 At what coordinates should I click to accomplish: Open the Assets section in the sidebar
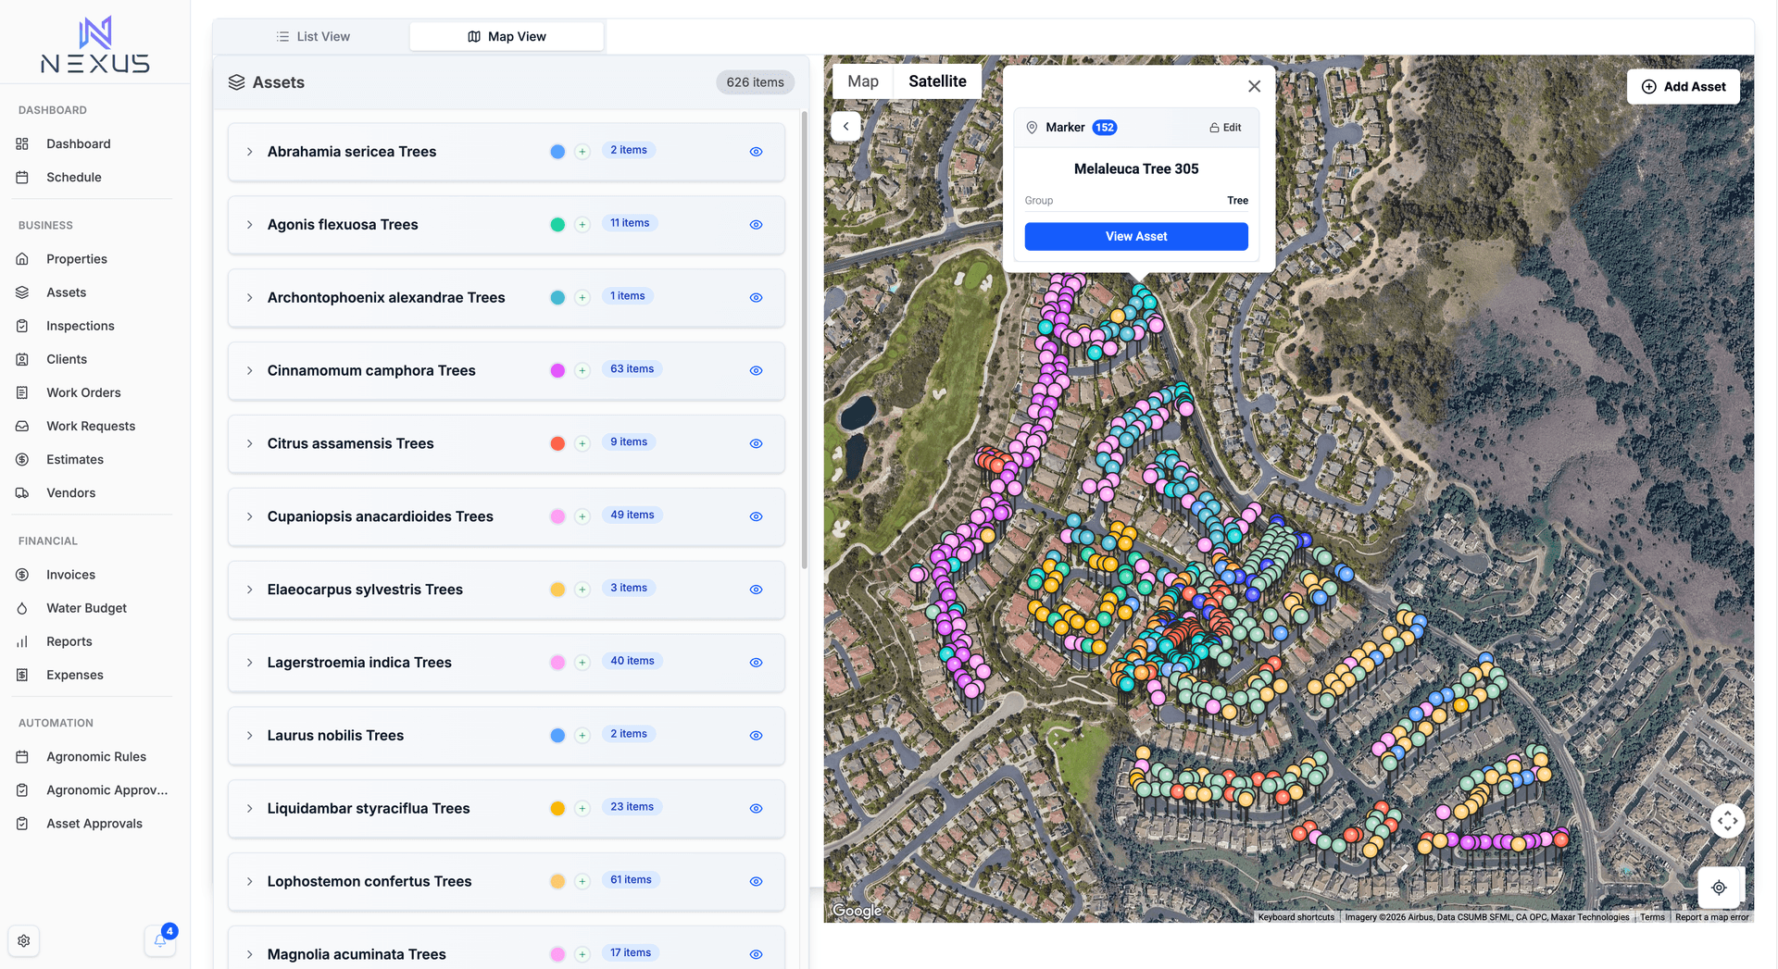pyautogui.click(x=65, y=292)
